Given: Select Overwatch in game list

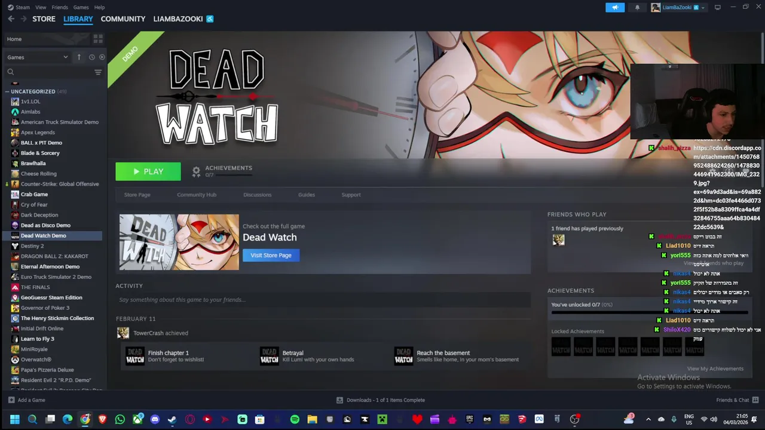Looking at the screenshot, I should [36, 360].
